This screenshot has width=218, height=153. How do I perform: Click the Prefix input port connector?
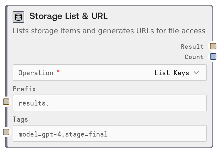6,102
